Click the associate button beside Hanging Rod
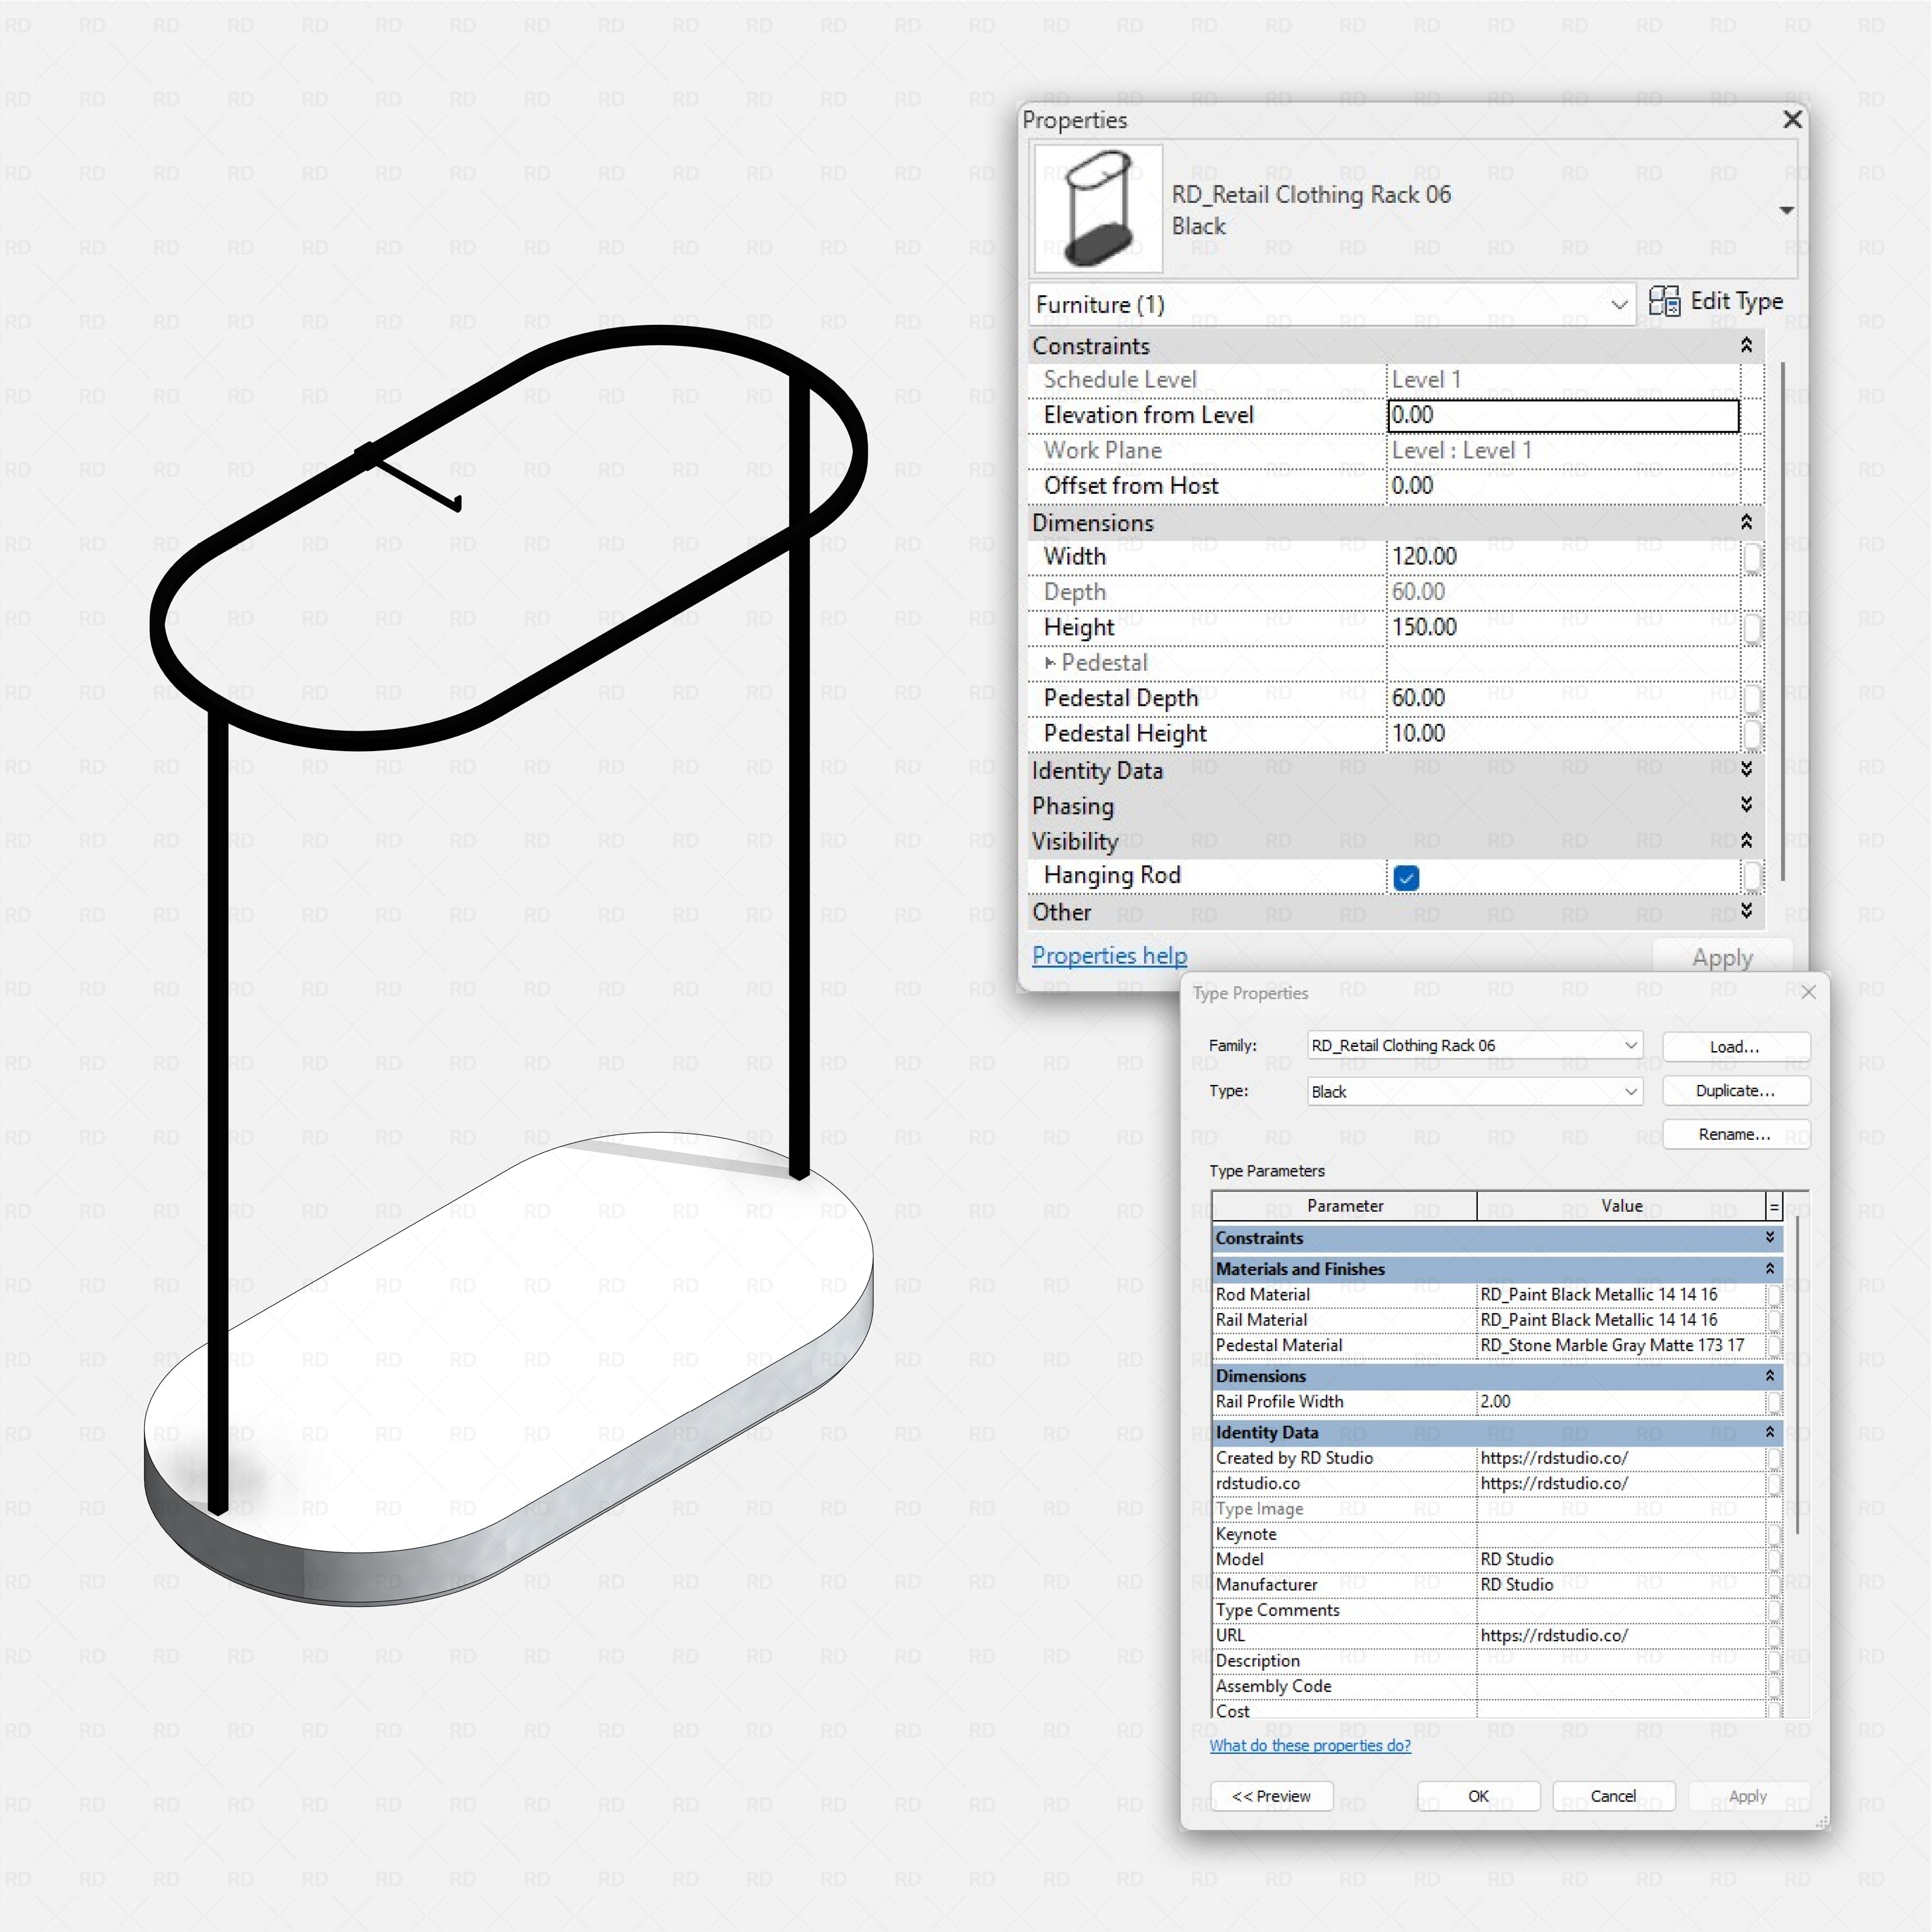The height and width of the screenshot is (1932, 1932). (x=1752, y=877)
